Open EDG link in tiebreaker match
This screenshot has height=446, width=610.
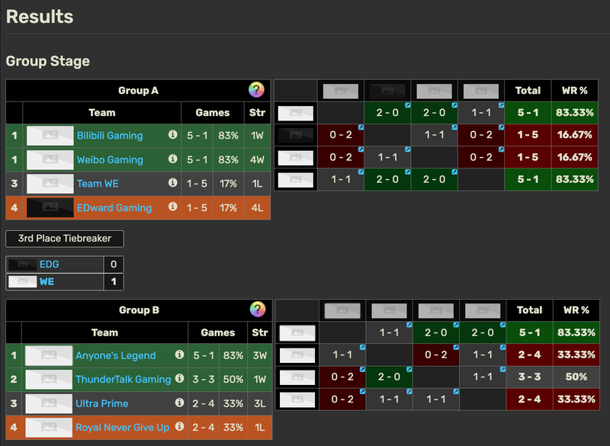pos(49,264)
